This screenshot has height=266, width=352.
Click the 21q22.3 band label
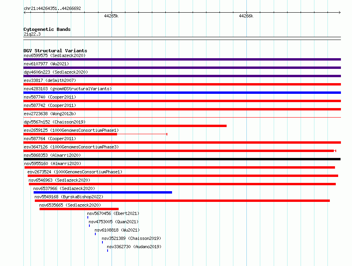[32, 34]
